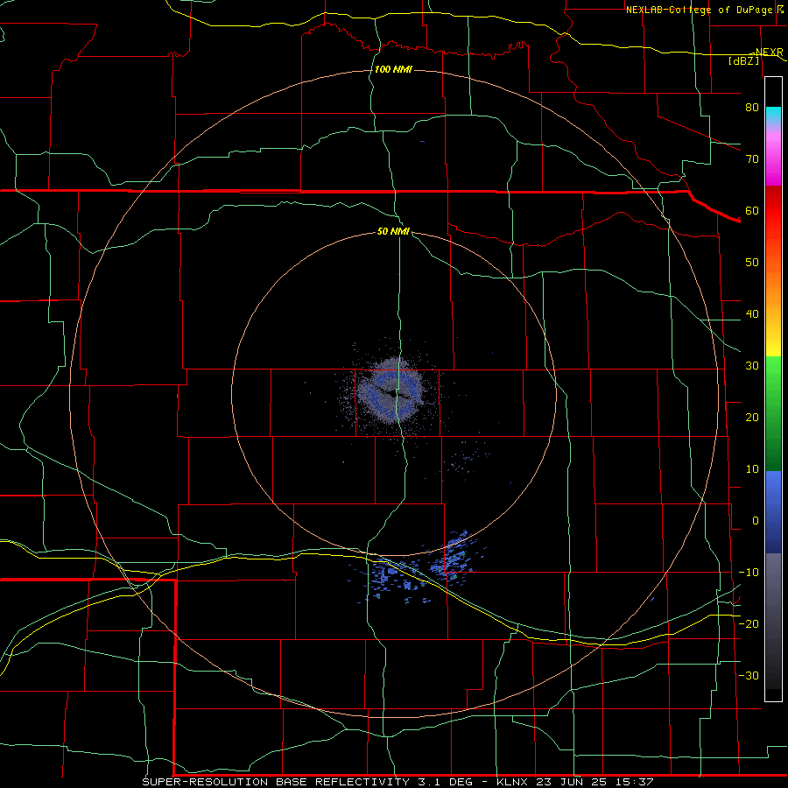Click the NEXR label above the color scale
Viewport: 788px width, 788px height.
tap(769, 53)
